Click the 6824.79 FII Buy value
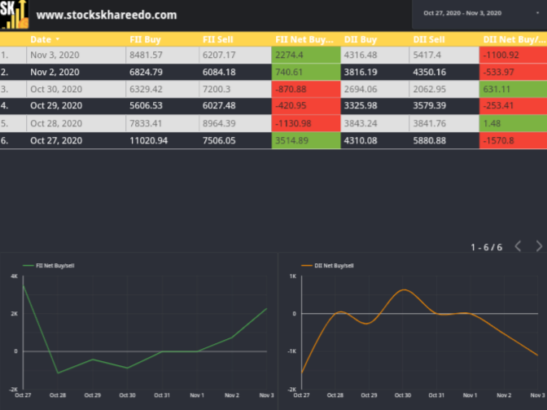 pos(146,72)
